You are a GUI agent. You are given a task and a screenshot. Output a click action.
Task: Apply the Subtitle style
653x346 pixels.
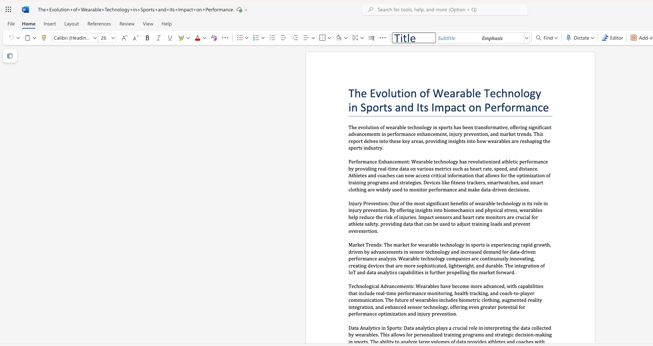pos(447,38)
